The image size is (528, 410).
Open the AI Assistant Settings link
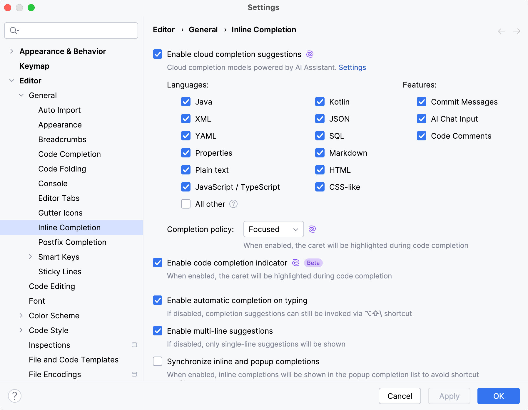tap(352, 67)
